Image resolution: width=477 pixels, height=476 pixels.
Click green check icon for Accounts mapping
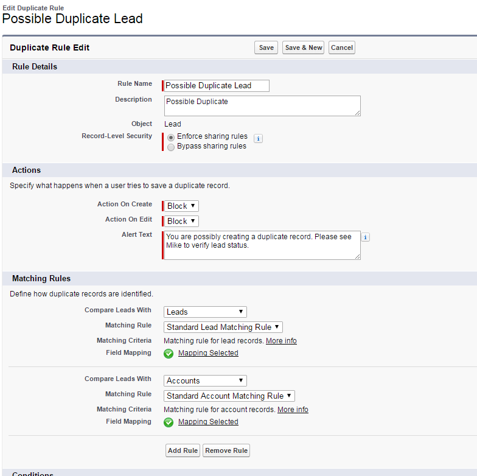169,422
